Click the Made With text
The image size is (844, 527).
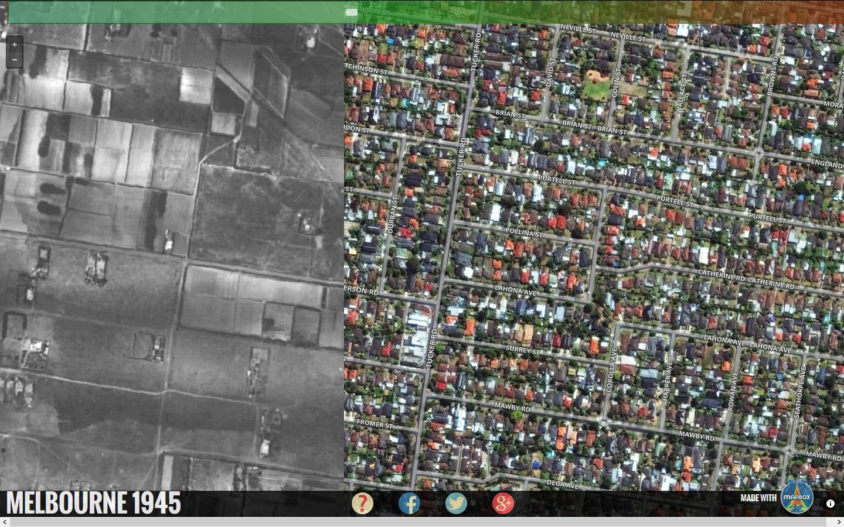758,498
